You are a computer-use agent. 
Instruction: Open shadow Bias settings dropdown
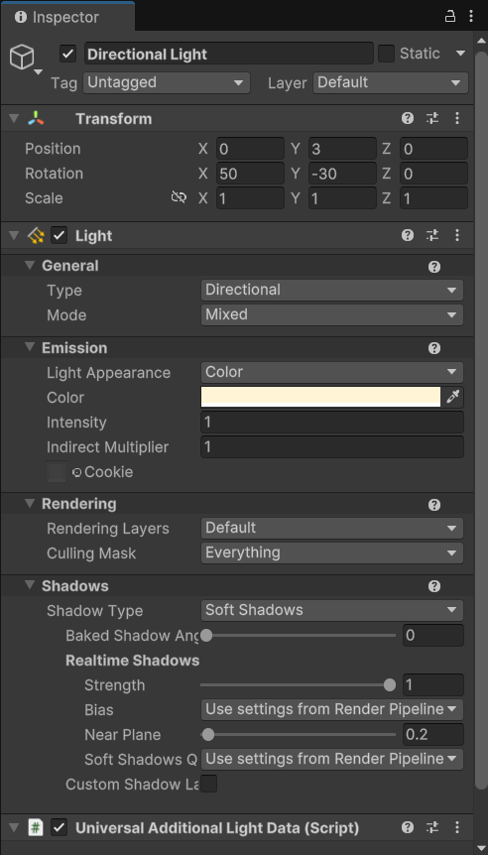pyautogui.click(x=332, y=709)
